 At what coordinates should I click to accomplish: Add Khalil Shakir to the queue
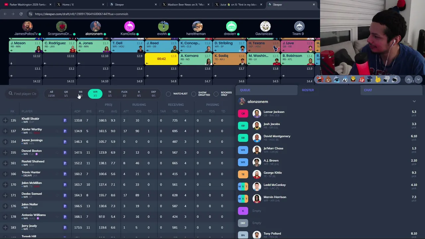(x=5, y=120)
